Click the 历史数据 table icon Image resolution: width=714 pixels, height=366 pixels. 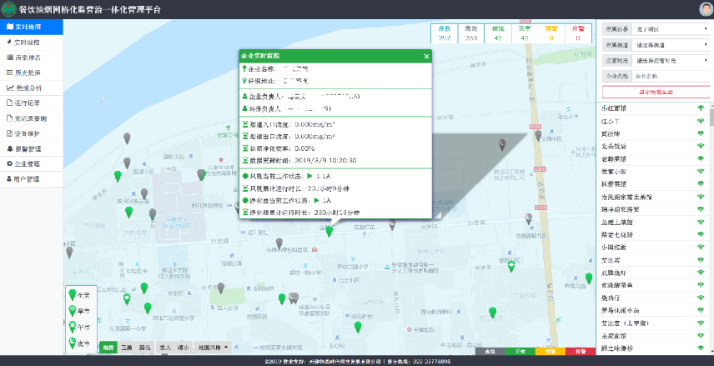(x=9, y=73)
